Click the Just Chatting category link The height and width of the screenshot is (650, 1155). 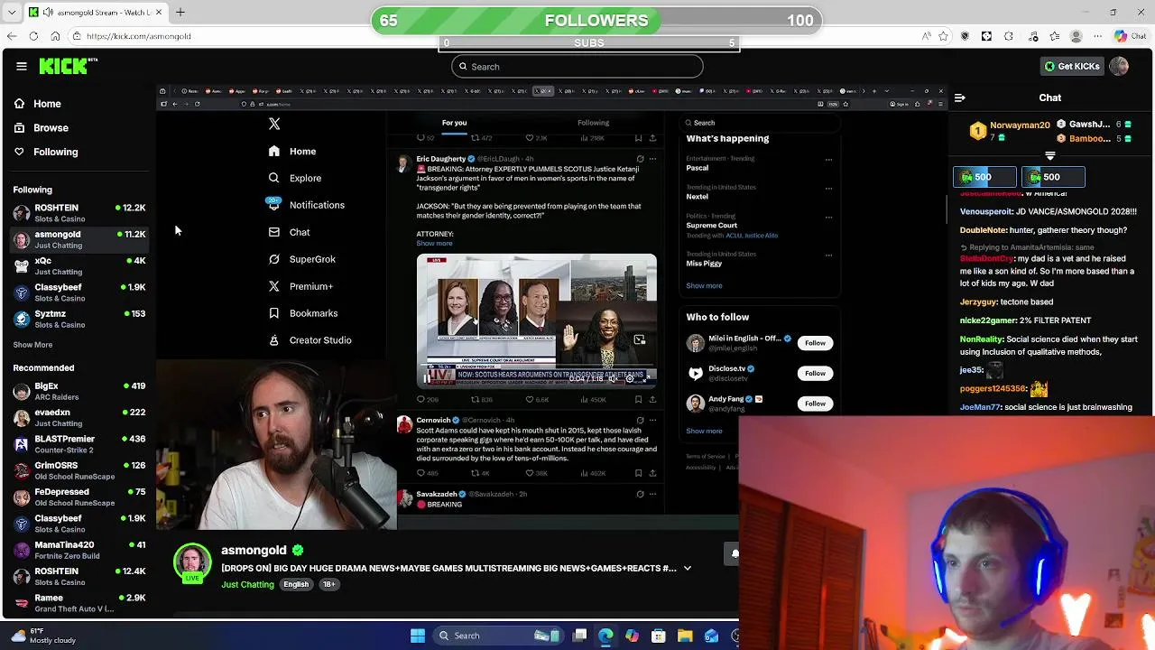pos(247,585)
